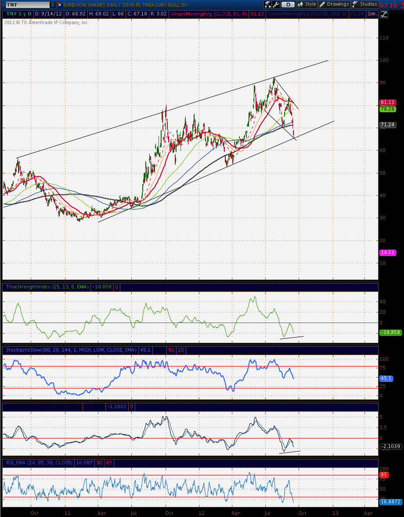
Task: Click the D daily timeframe button
Action: (288, 5)
